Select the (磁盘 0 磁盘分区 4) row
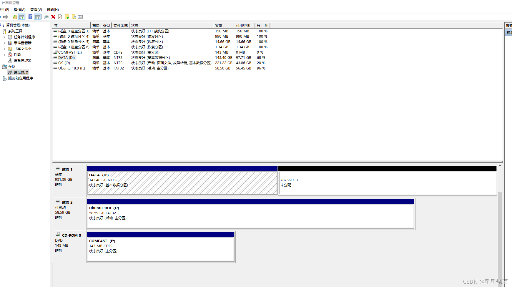This screenshot has height=287, width=512. click(161, 37)
